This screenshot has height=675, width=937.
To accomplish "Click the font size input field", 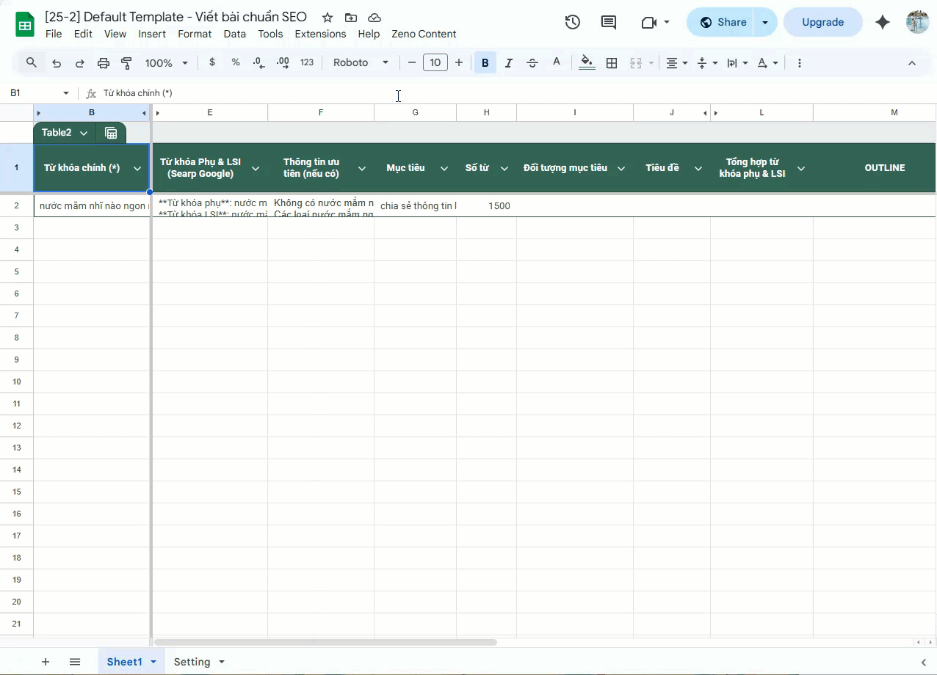I will point(435,63).
